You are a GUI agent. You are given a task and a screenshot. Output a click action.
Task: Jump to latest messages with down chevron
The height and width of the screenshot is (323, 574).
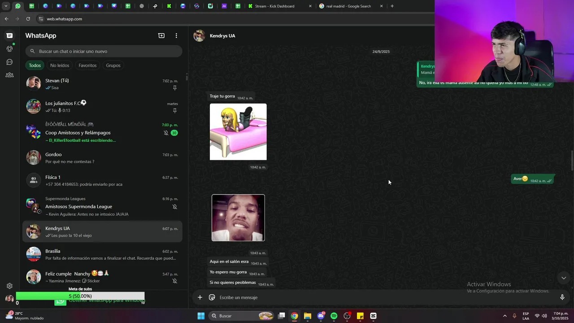click(564, 278)
